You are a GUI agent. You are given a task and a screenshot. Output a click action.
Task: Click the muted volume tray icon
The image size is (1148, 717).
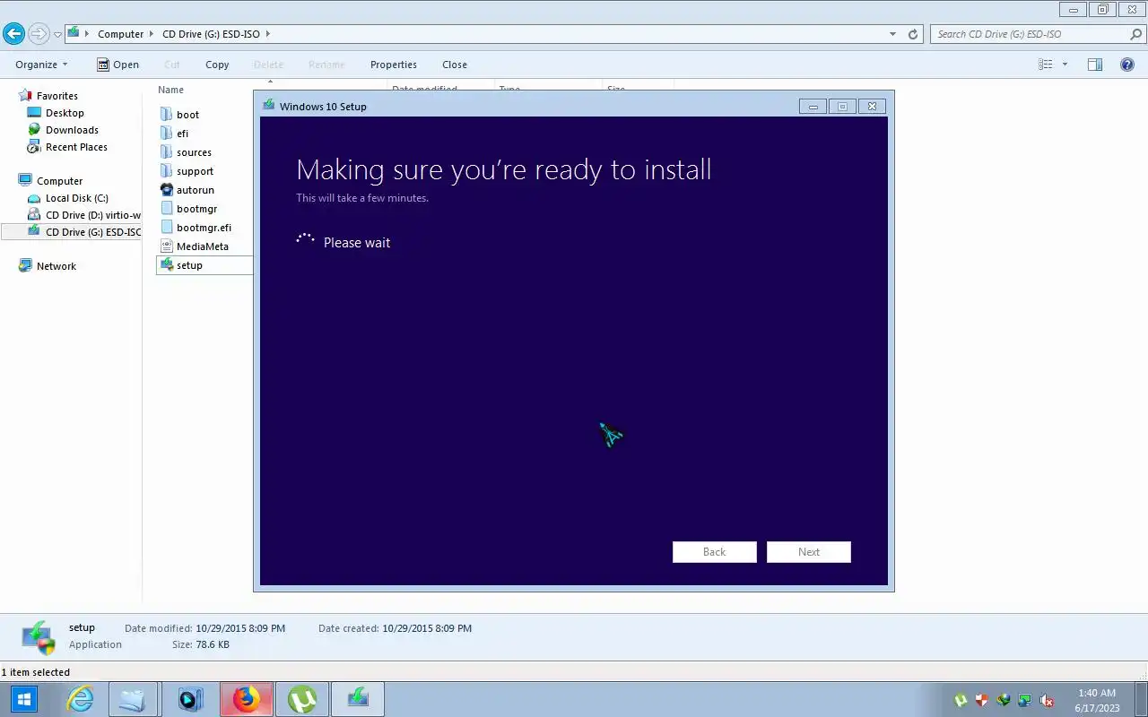click(x=1047, y=700)
